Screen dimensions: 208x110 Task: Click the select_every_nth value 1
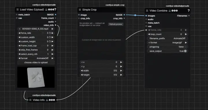[x=48, y=54]
